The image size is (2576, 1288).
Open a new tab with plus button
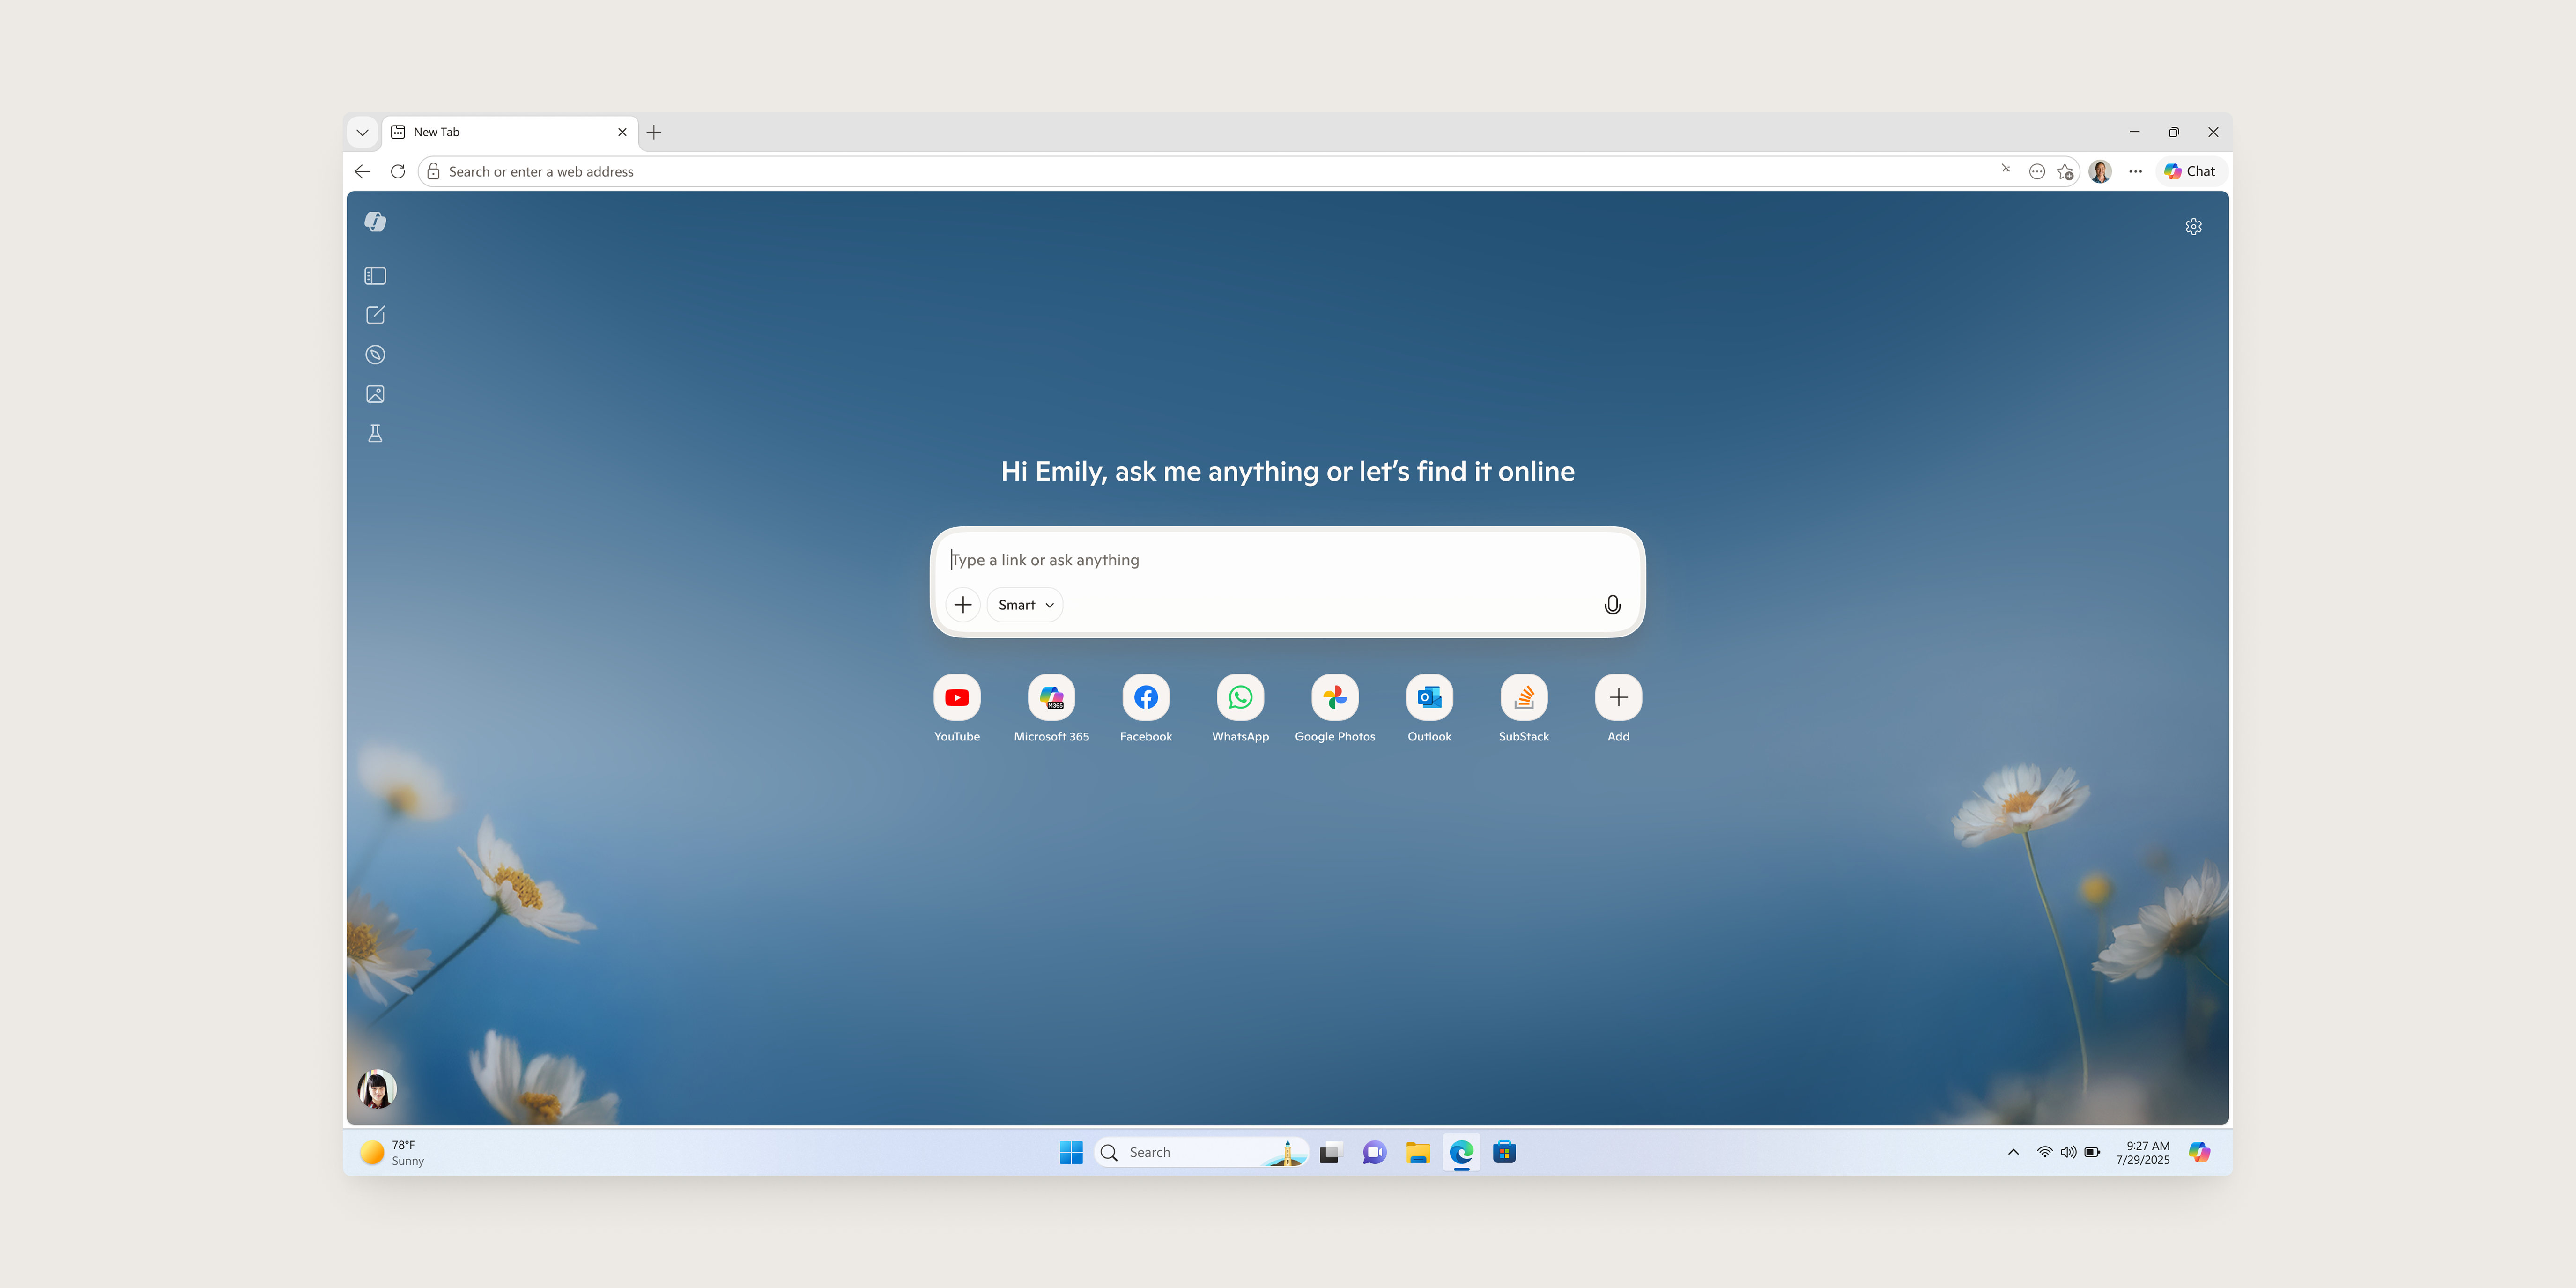pos(654,132)
